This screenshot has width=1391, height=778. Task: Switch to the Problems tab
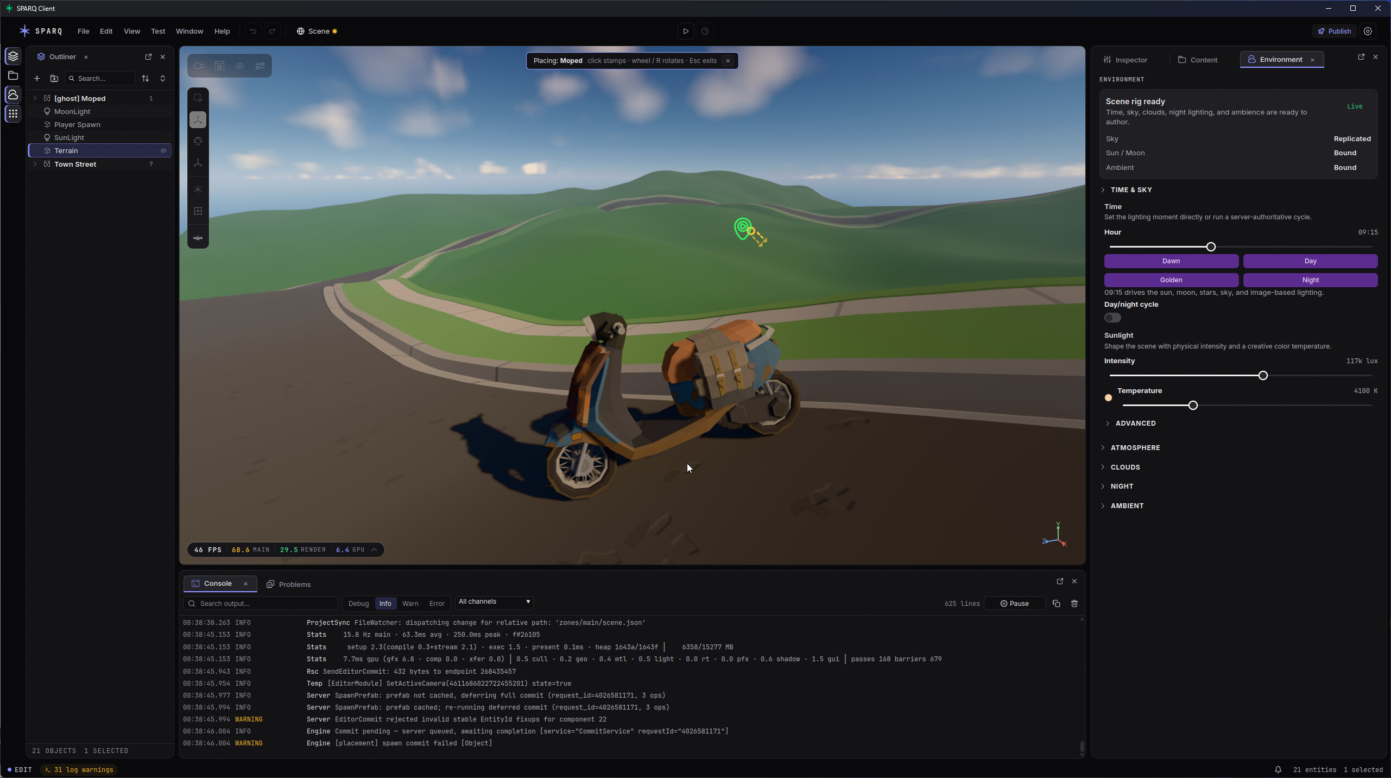(288, 584)
